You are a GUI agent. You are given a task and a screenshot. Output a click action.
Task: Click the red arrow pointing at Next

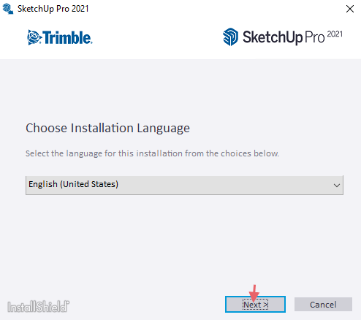(254, 294)
